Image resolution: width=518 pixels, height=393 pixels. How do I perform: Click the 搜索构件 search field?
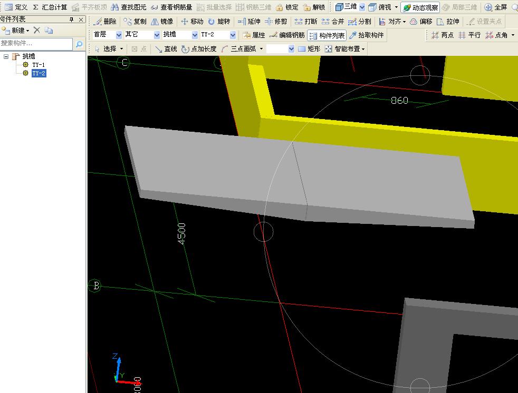36,43
